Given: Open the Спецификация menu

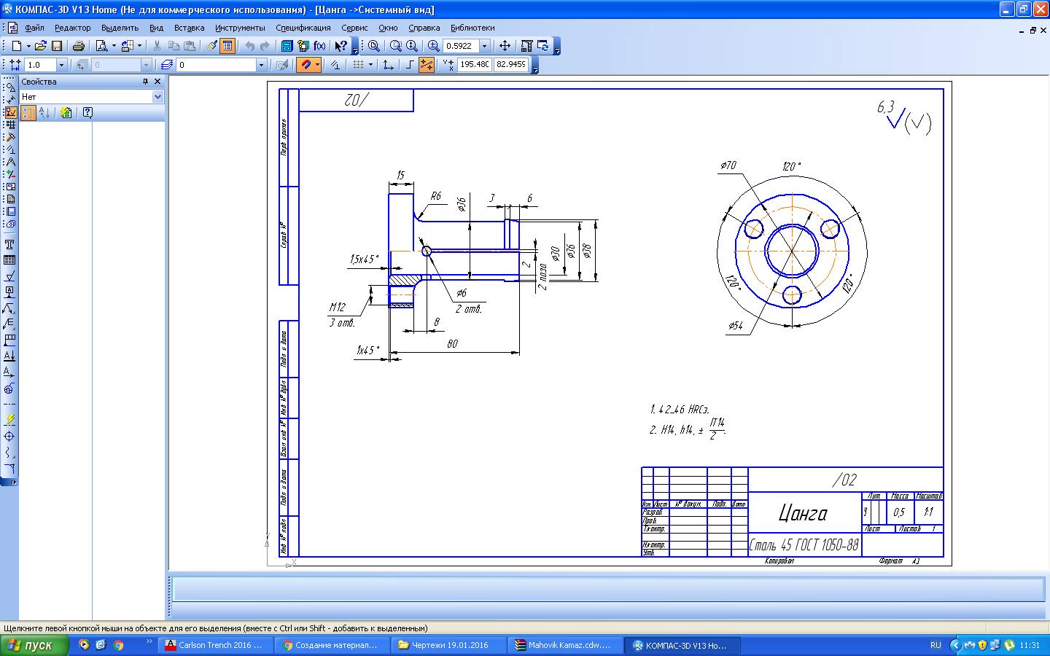Looking at the screenshot, I should pyautogui.click(x=303, y=28).
